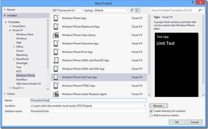The width and height of the screenshot is (208, 129).
Task: Open the .NET Framework 4.5 dropdown
Action: (x=67, y=10)
